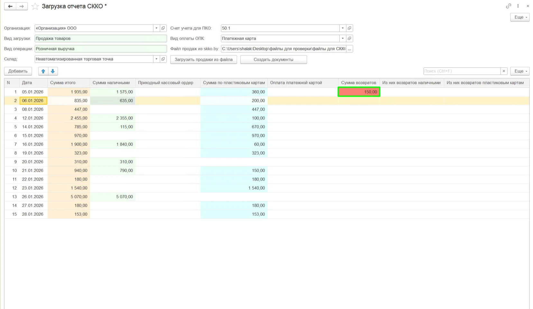This screenshot has width=533, height=309.
Task: Browse for the skko.by sales file with the ellipsis
Action: pos(349,49)
